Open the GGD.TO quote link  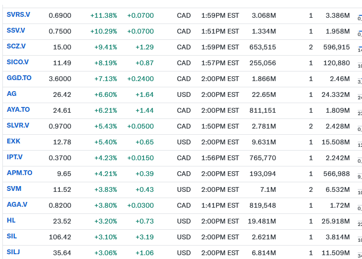tap(19, 78)
